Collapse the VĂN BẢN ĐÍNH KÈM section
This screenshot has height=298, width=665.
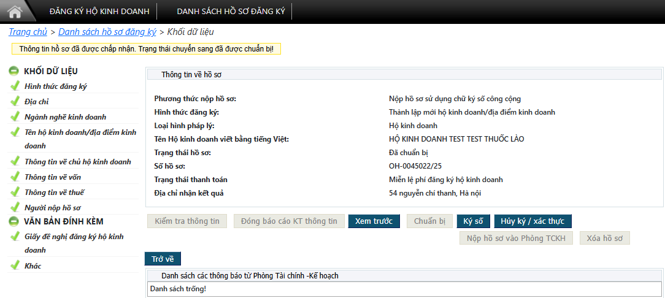[13, 221]
